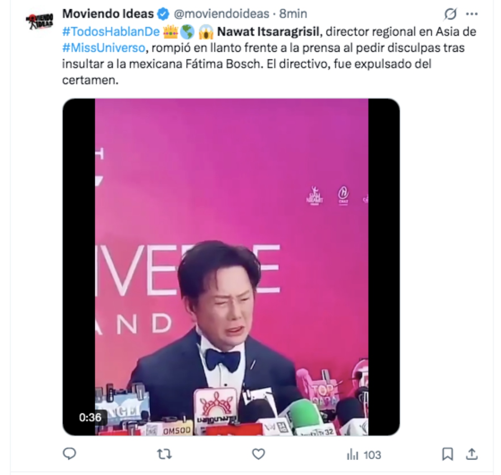
Task: Open the reply comment icon
Action: click(x=69, y=454)
